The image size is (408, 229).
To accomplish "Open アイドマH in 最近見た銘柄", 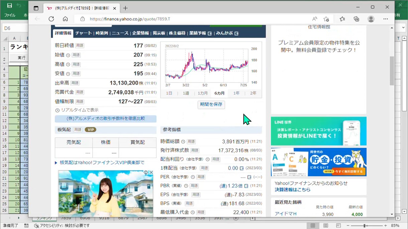I will (x=286, y=214).
